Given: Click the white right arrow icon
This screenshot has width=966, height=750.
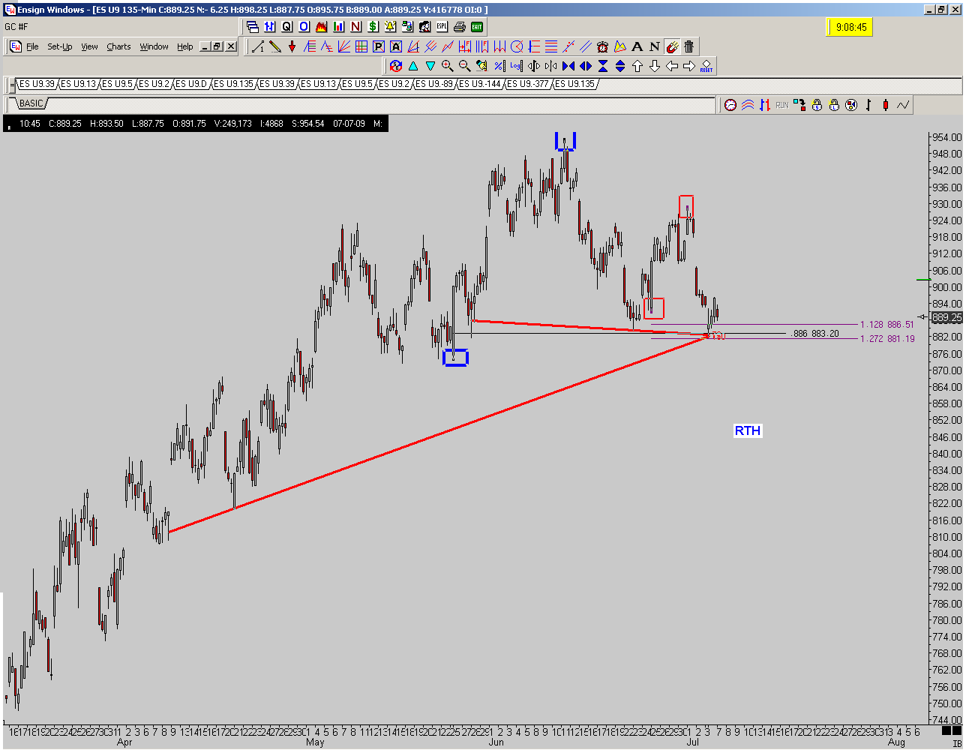Looking at the screenshot, I should click(689, 66).
